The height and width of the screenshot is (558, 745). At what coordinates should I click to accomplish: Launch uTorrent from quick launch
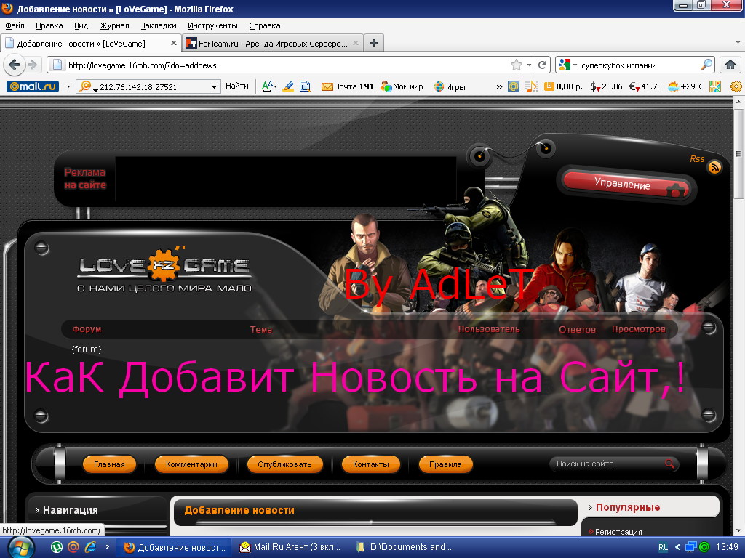click(x=57, y=547)
